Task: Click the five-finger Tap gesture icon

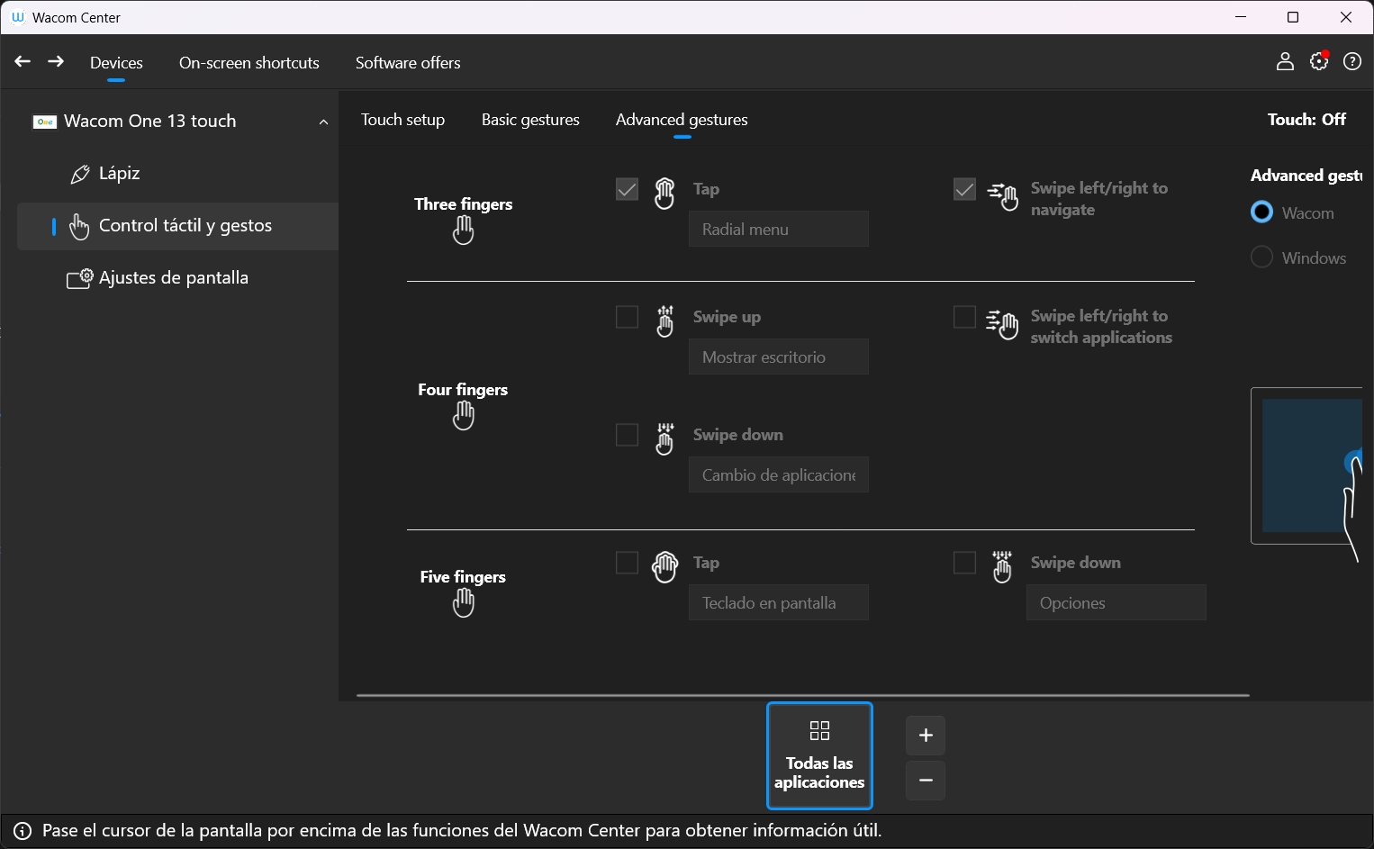Action: tap(664, 567)
